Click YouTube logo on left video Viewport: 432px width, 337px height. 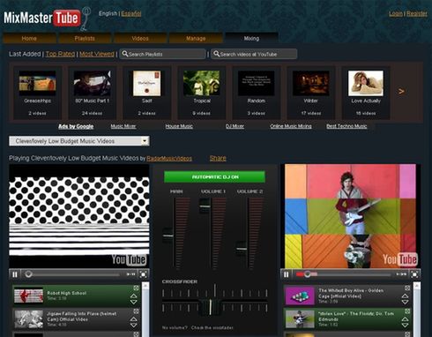pos(129,259)
